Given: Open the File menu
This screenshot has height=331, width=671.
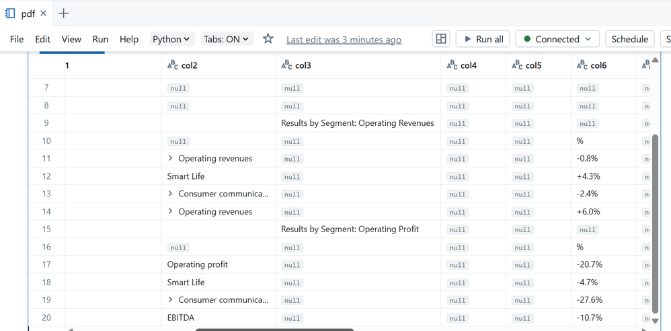Looking at the screenshot, I should tap(17, 39).
